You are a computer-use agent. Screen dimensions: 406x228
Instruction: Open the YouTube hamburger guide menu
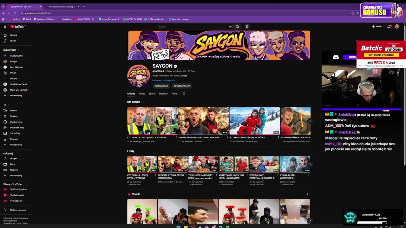(5, 27)
